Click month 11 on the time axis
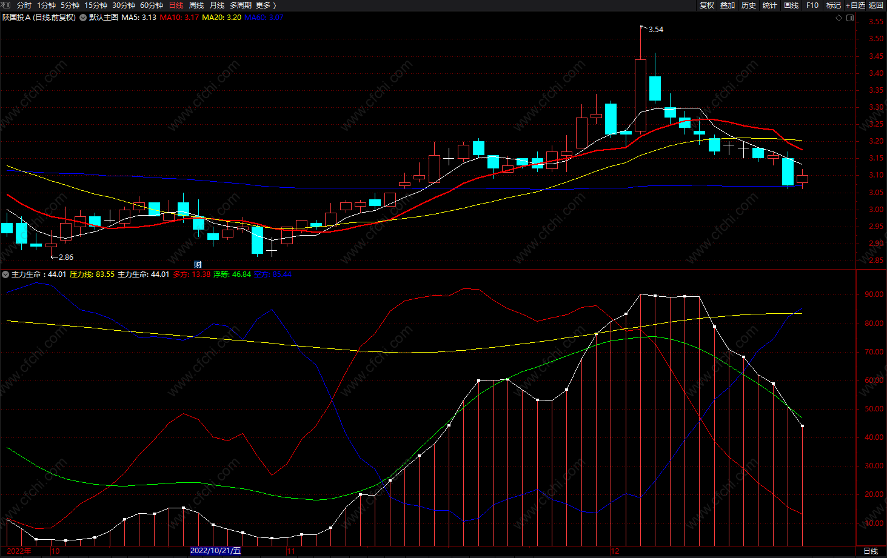 click(292, 551)
